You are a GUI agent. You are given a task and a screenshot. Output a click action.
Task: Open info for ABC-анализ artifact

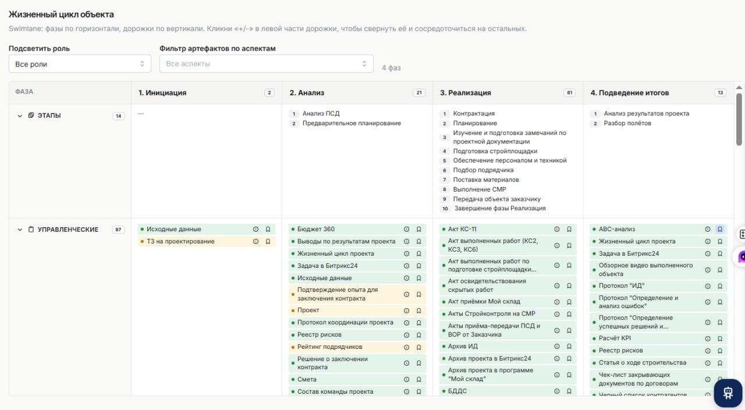[708, 229]
